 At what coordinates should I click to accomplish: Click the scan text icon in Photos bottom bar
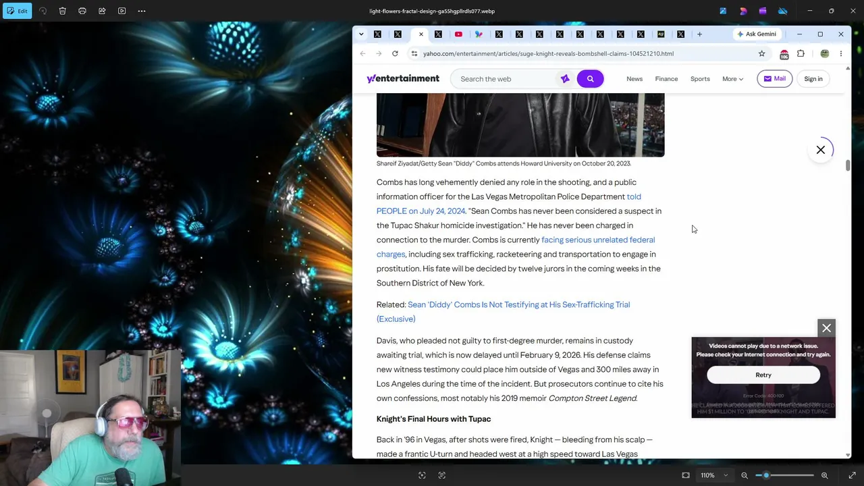[x=442, y=475]
